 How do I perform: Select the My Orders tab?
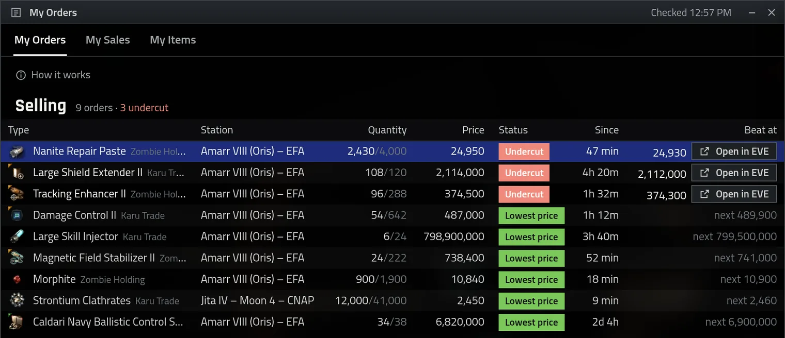point(40,40)
